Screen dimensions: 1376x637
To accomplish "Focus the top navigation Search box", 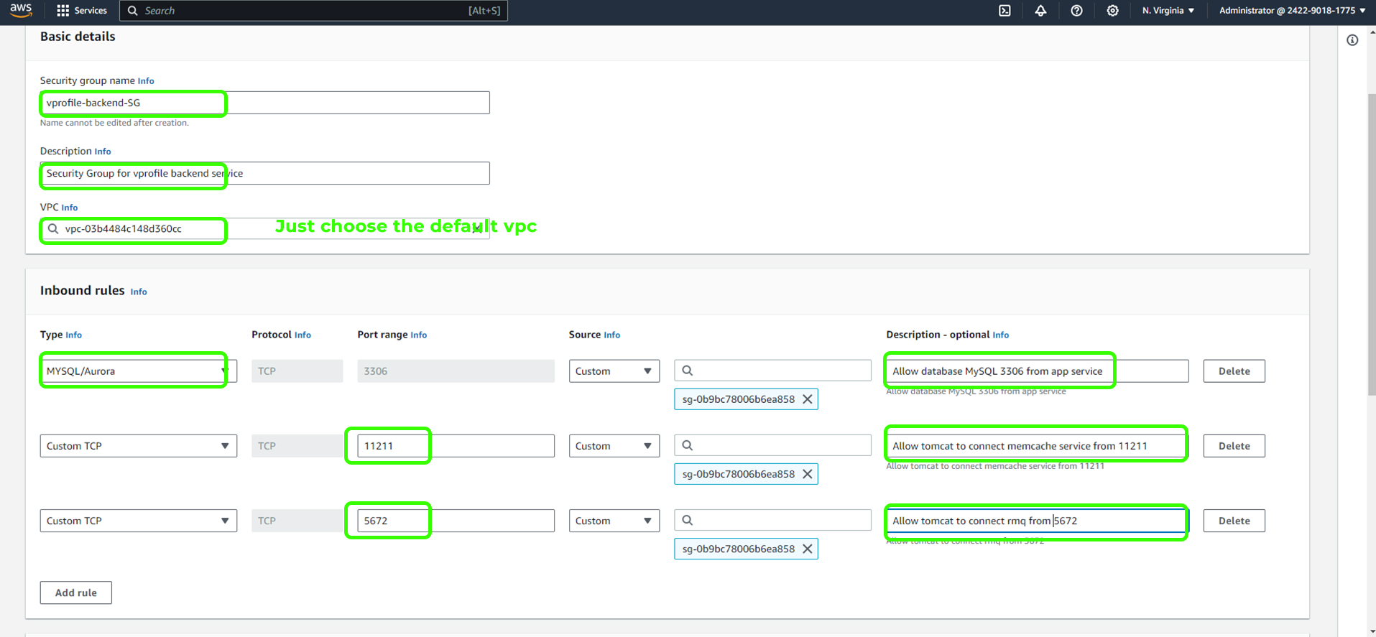I will pos(313,11).
